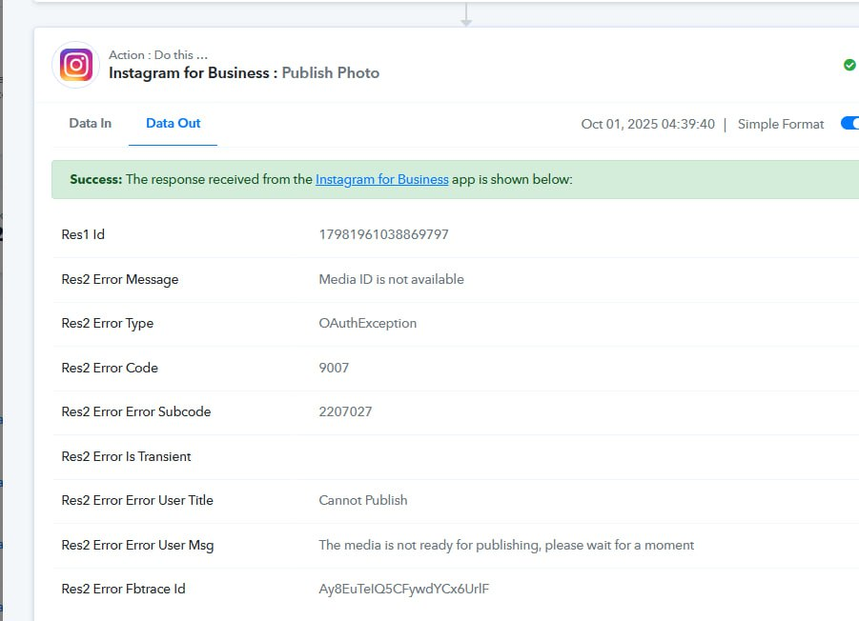Click the Res2 Error Is Transient label
This screenshot has width=859, height=621.
tap(126, 456)
